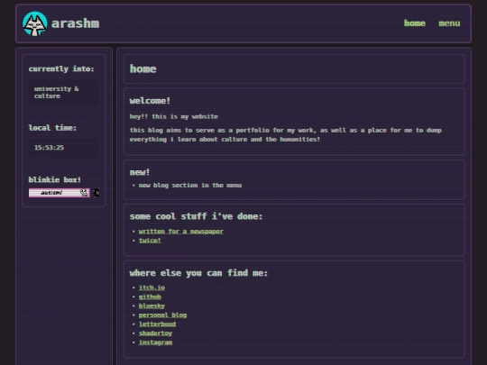This screenshot has height=365, width=487.
Task: Open the personal blog link
Action: click(162, 315)
